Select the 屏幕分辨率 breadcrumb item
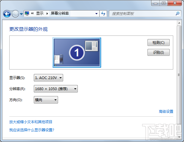Screen dimensions: 184x142 coord(60,13)
